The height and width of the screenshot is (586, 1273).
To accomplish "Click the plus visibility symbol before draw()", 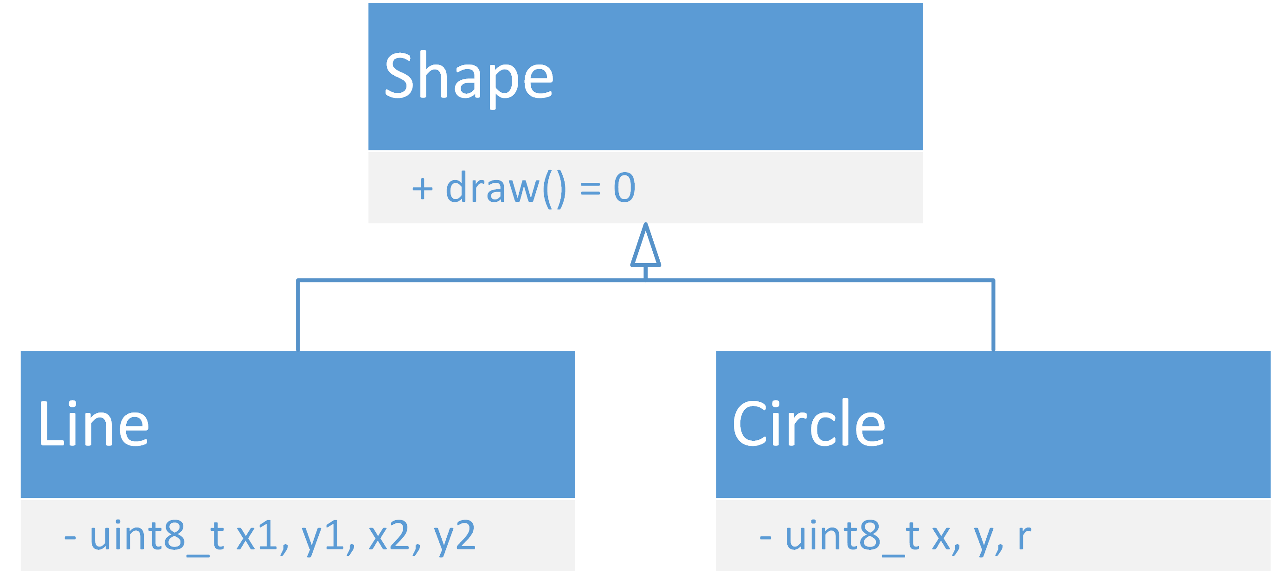I will pyautogui.click(x=422, y=189).
